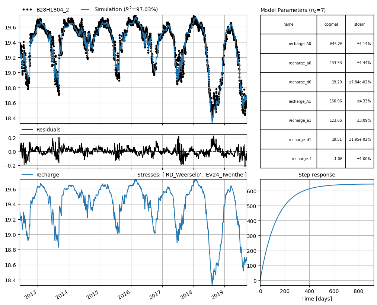Click the B28H1804_2 legend entry

(x=45, y=10)
